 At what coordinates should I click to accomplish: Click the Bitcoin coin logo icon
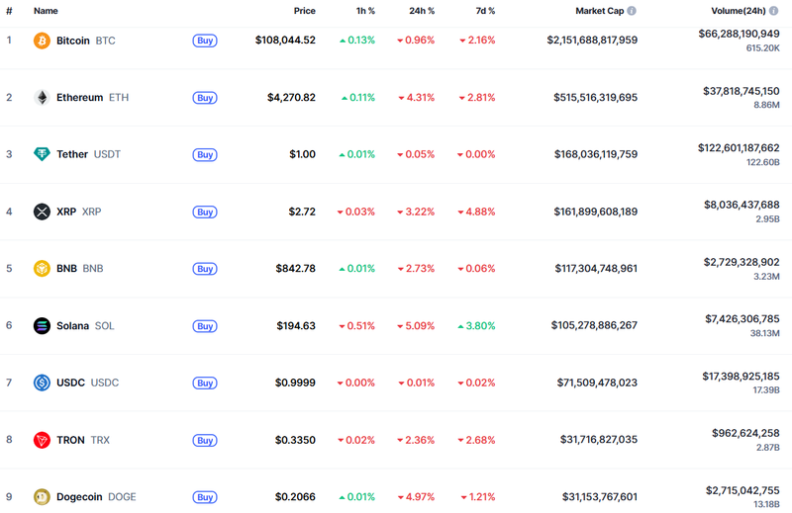(x=42, y=41)
